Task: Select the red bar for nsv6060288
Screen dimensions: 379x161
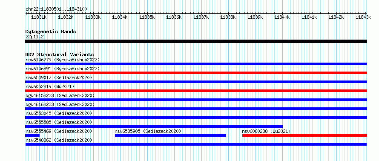Action: (x=304, y=135)
